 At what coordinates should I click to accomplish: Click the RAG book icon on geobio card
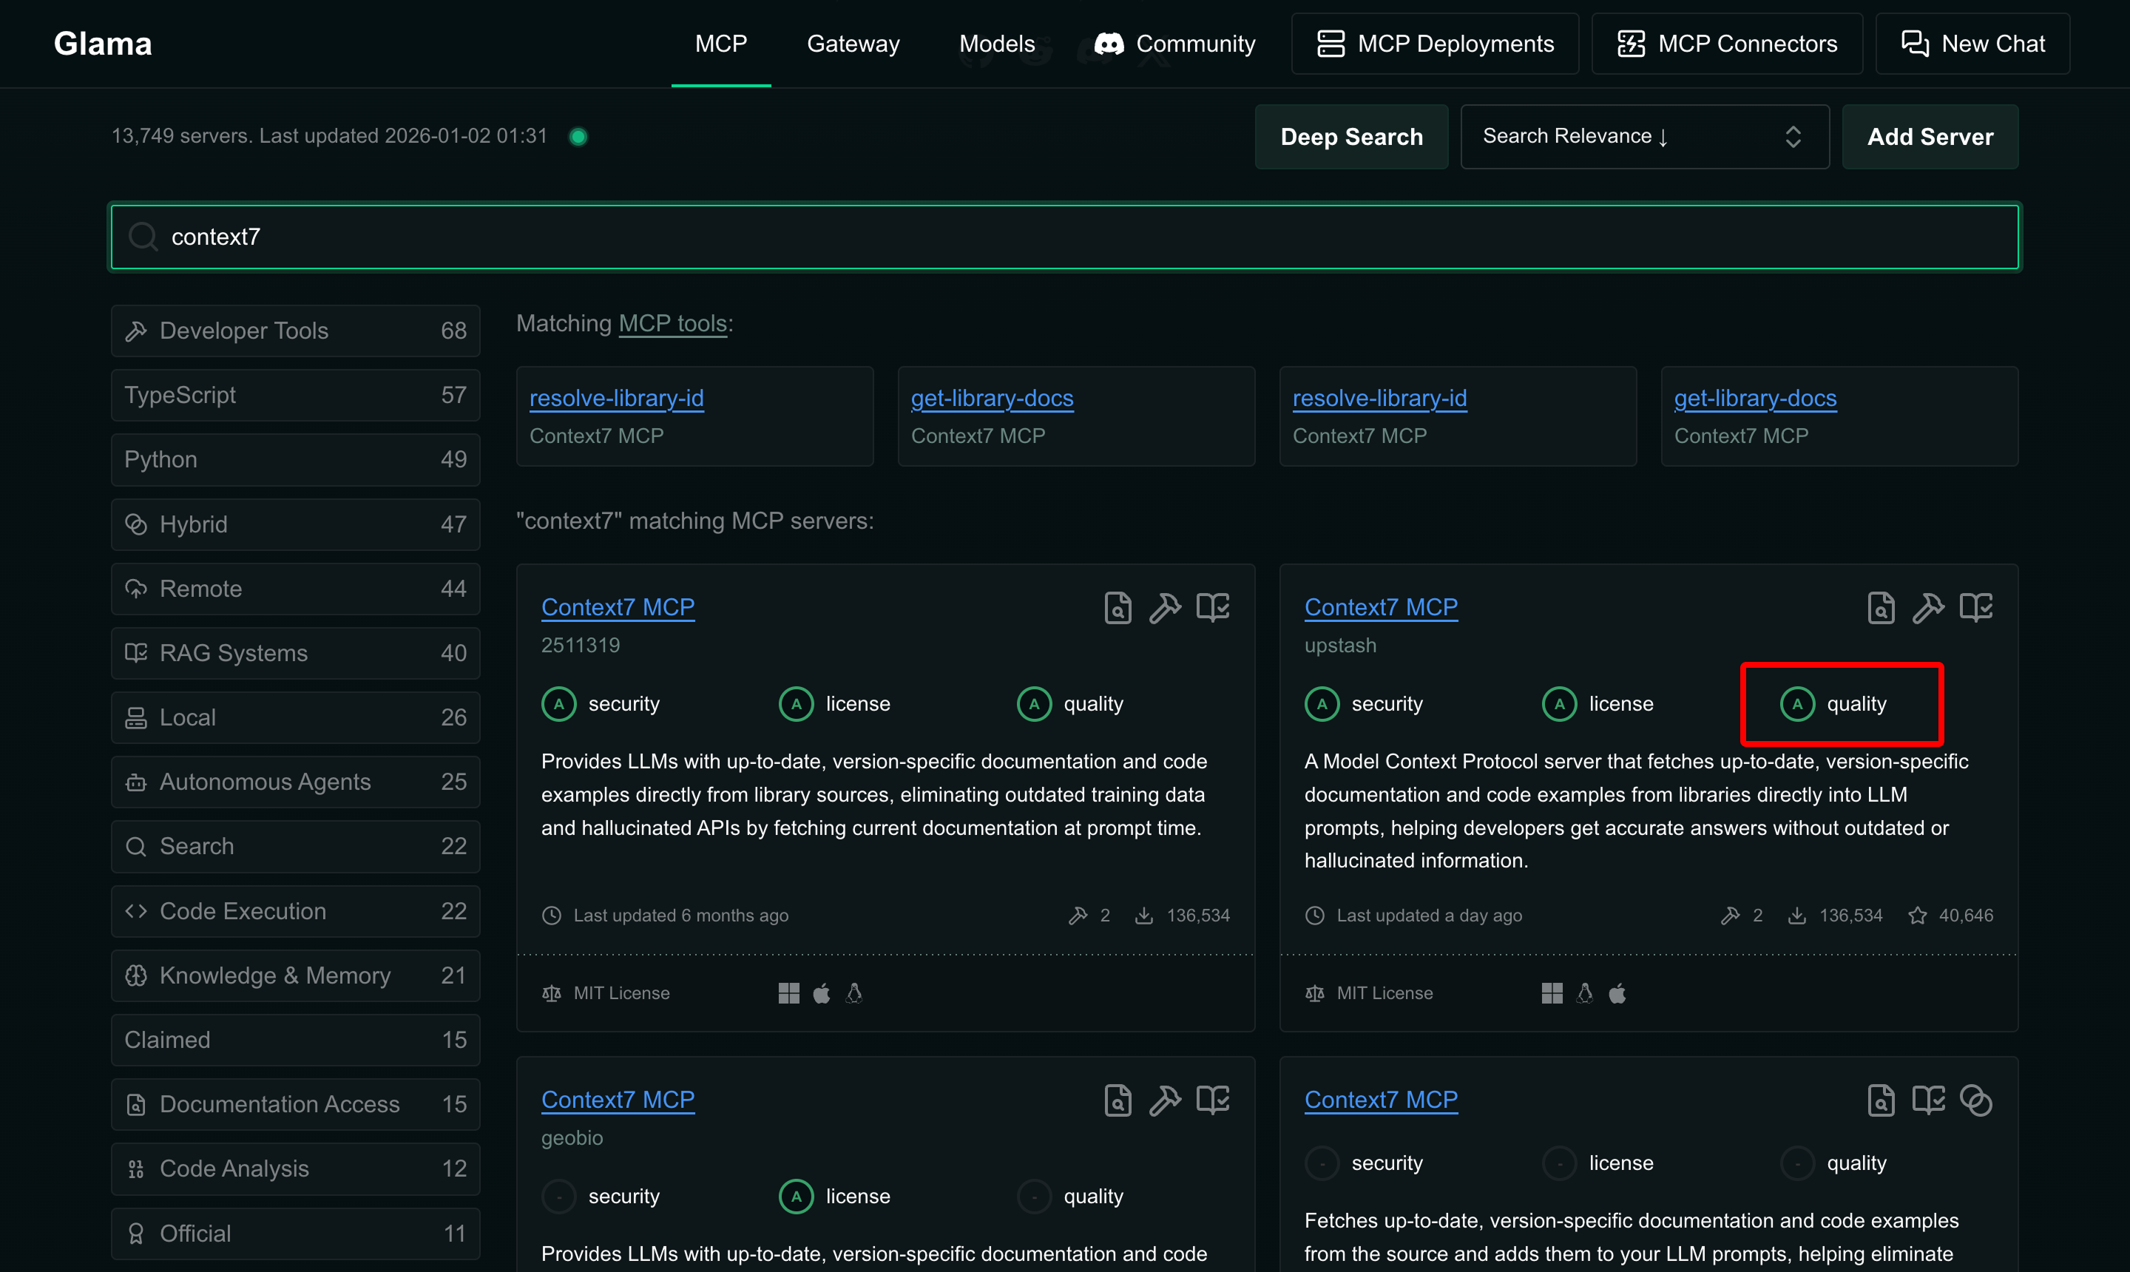1213,1100
